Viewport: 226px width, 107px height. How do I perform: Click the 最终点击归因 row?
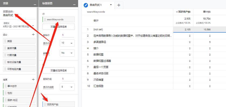(x=154, y=74)
